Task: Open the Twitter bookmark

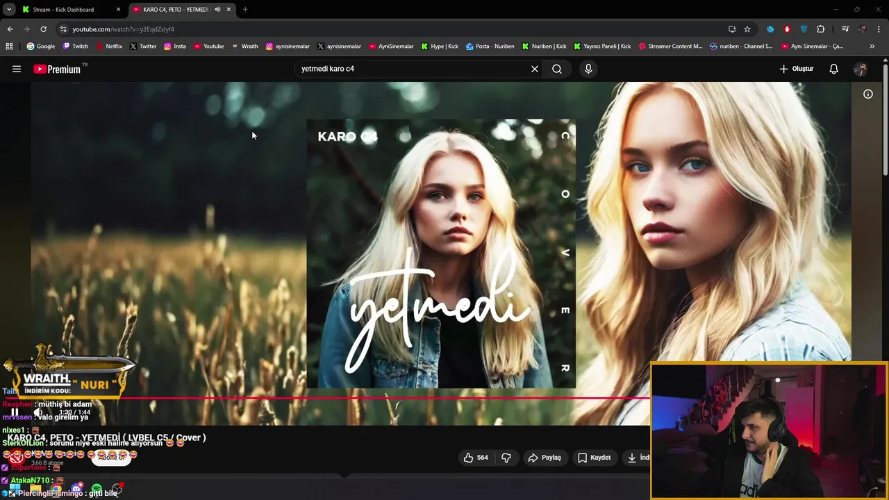Action: tap(143, 47)
